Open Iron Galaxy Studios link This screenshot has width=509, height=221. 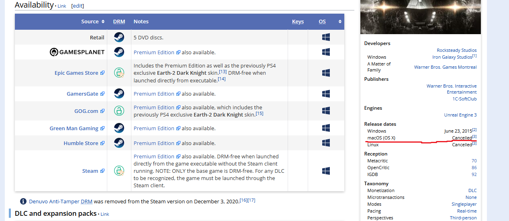click(x=452, y=57)
